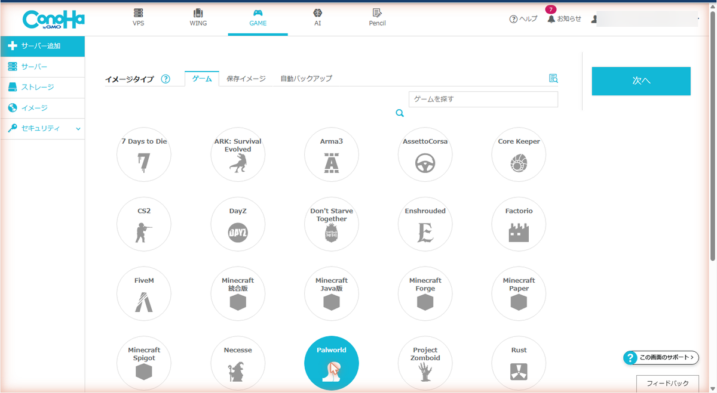The image size is (717, 393).
Task: Select the AssettoCorsa steering wheel icon
Action: coord(425,163)
